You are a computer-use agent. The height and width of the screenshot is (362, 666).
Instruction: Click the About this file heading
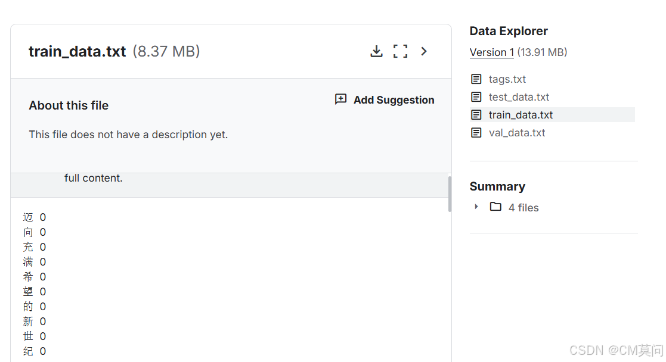[69, 105]
